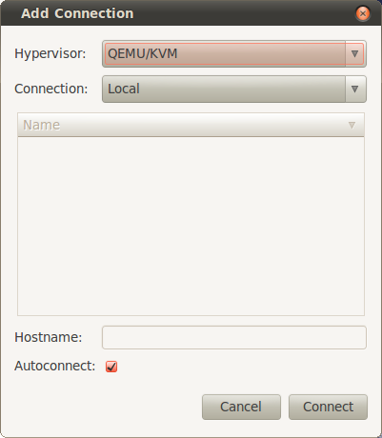Sort list by Name column header

coord(191,125)
